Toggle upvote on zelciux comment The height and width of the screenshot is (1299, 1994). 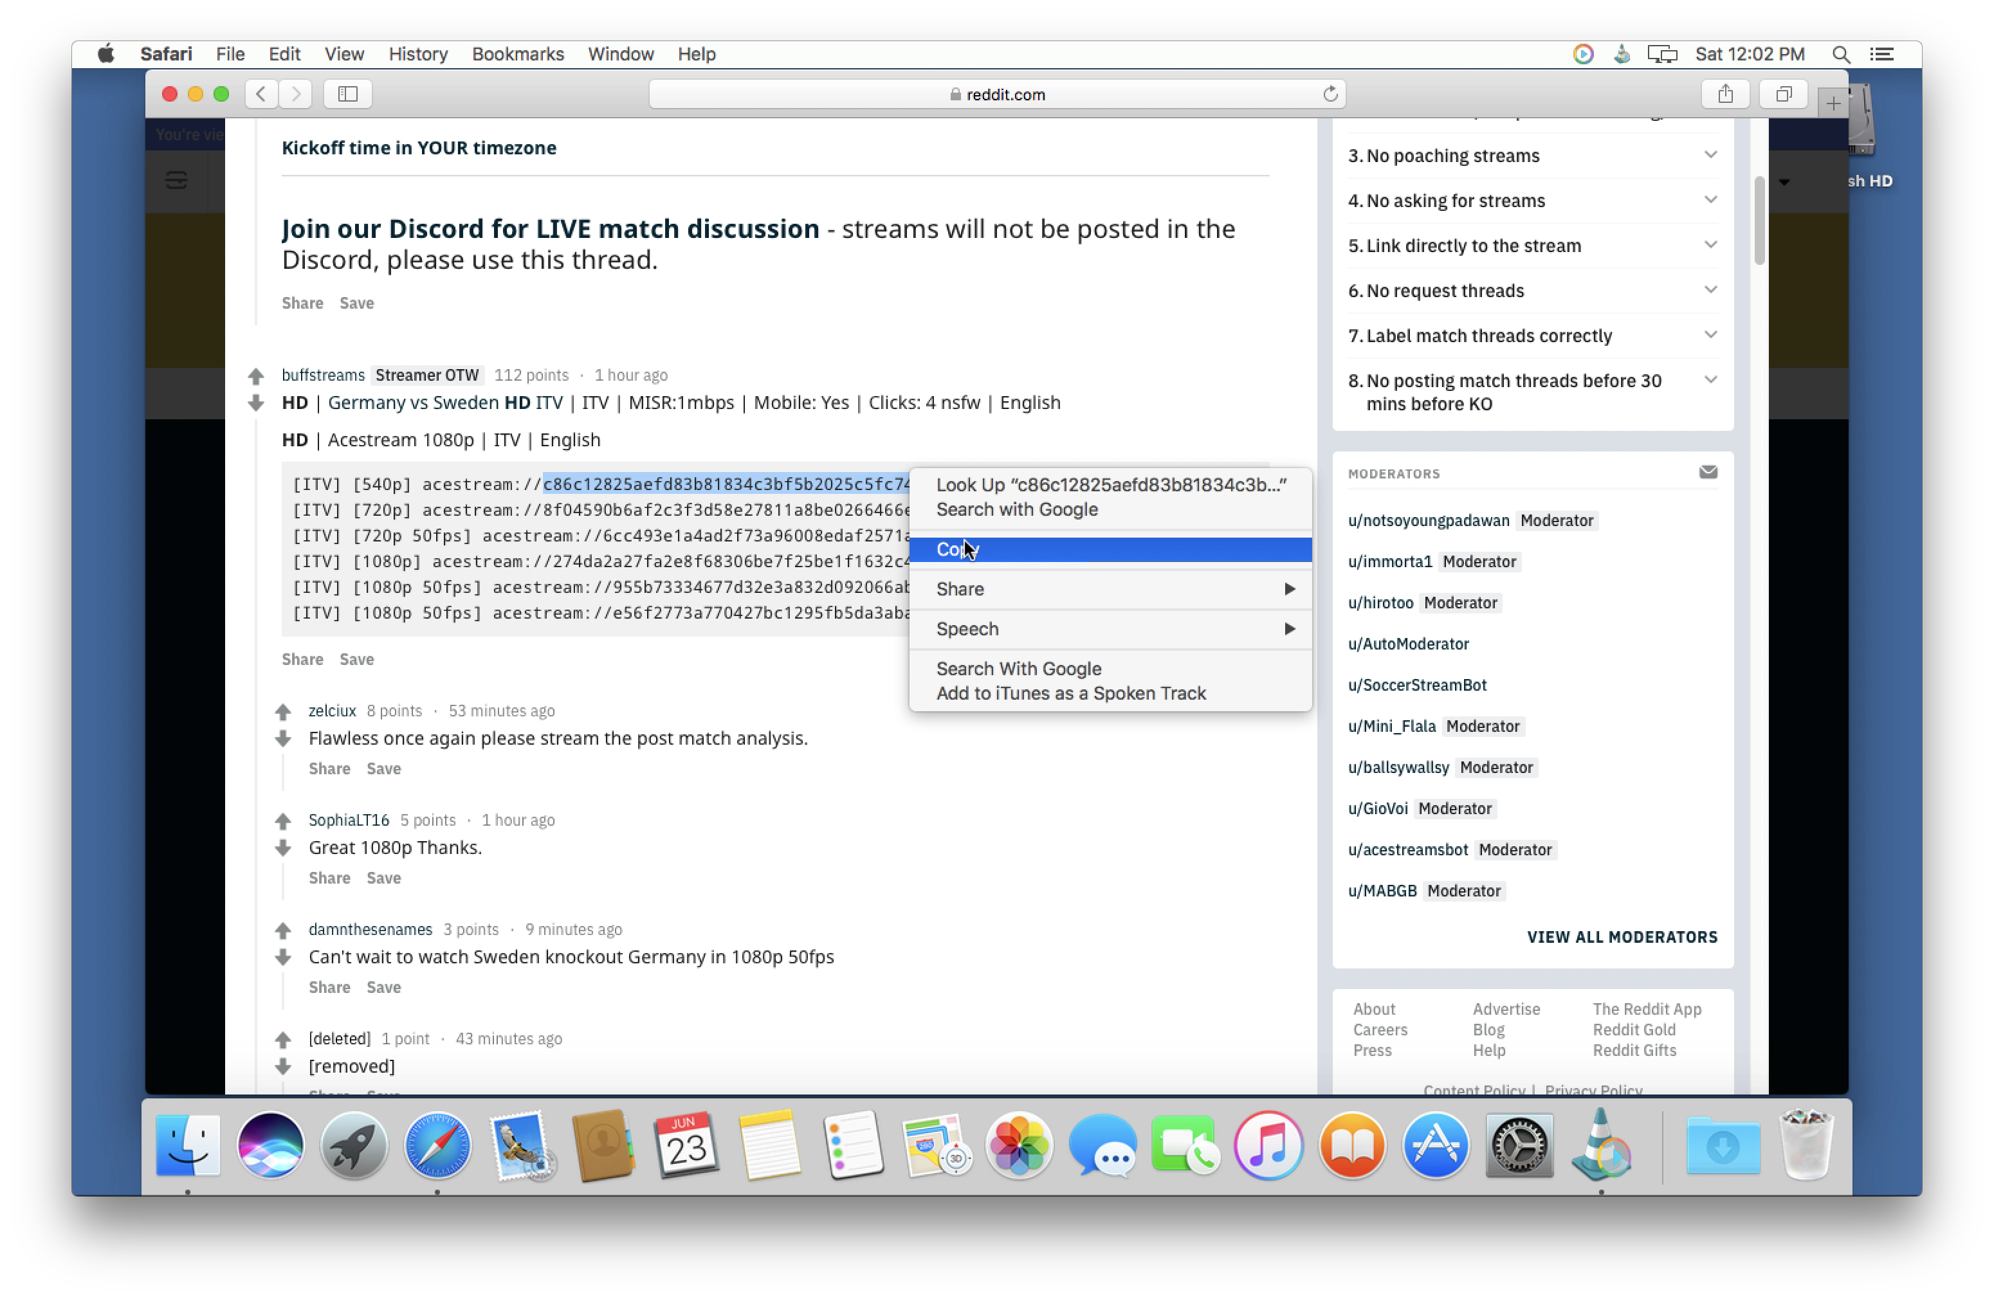tap(282, 709)
